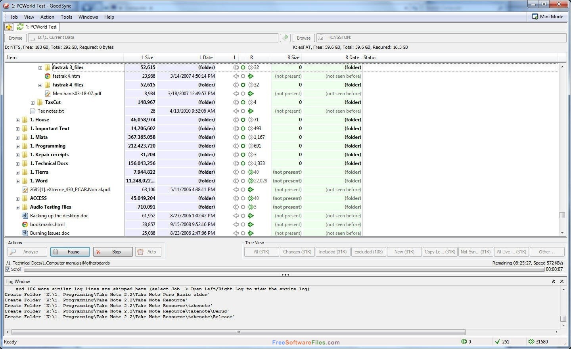Click the green checkmark status icon showing 251

pos(497,341)
